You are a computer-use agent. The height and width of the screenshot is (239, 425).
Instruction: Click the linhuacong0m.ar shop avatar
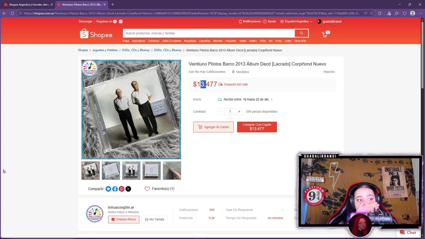click(x=95, y=213)
